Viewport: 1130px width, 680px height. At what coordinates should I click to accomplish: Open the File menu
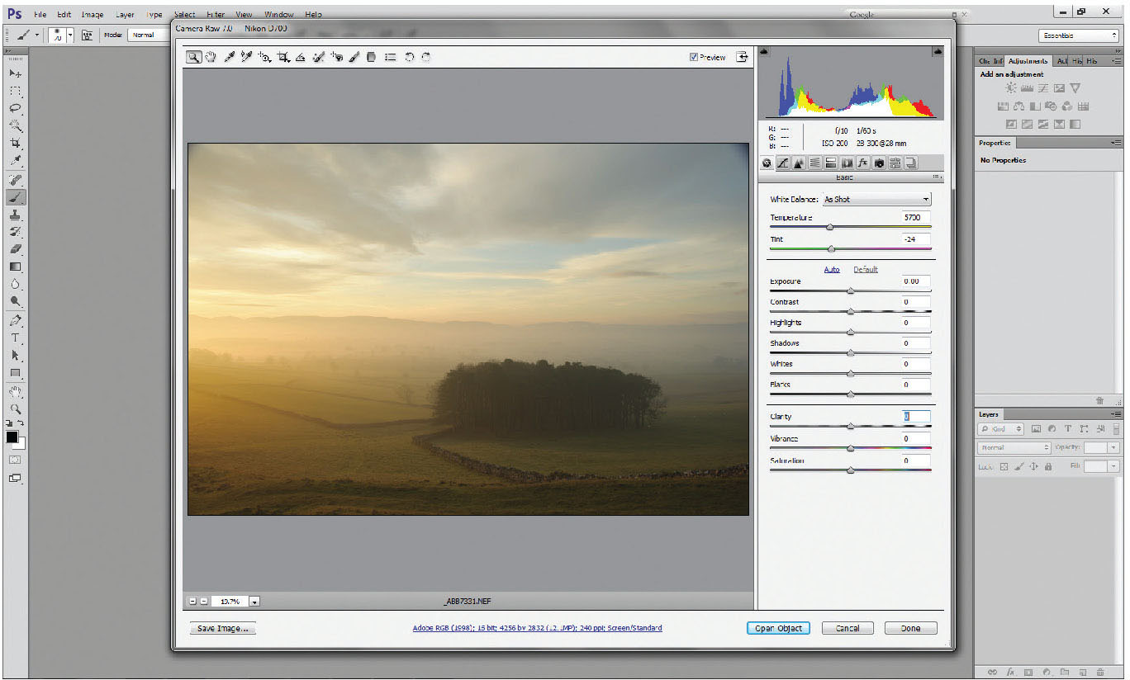[x=40, y=15]
